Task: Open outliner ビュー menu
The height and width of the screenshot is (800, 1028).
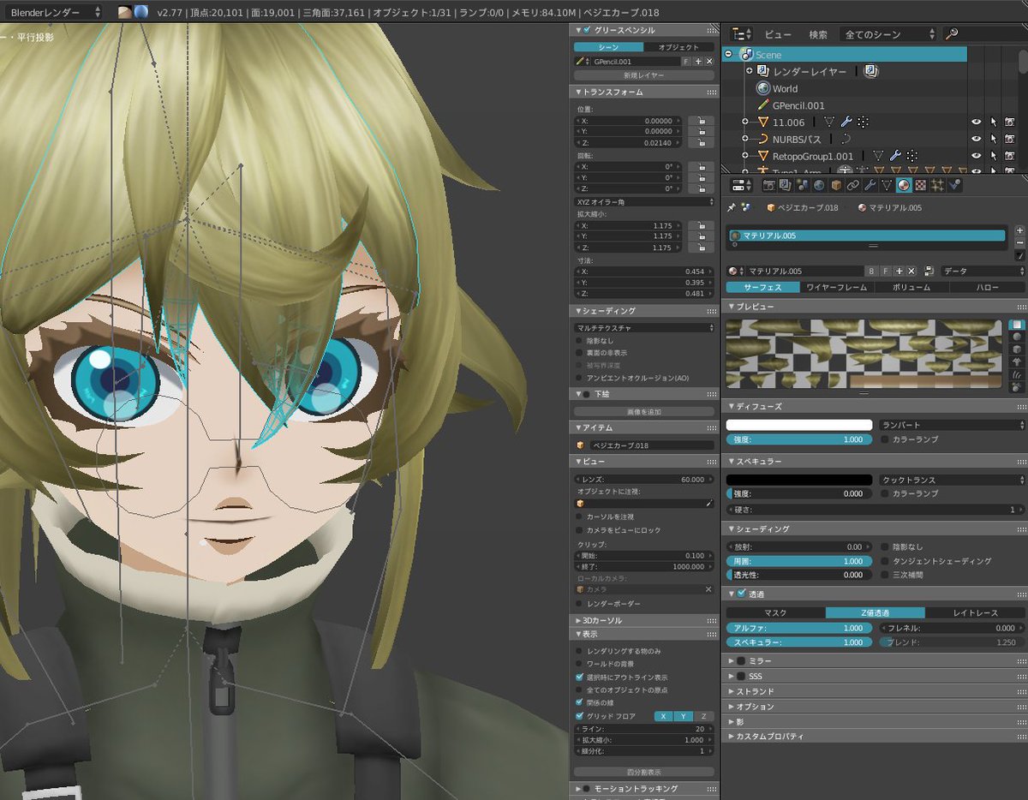Action: click(x=777, y=34)
